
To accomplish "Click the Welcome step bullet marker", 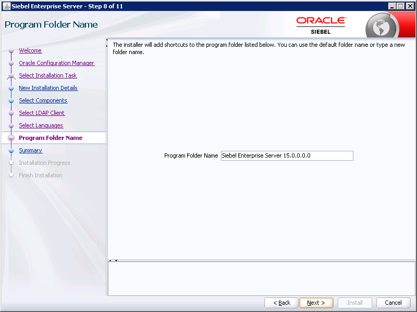I will tap(11, 50).
